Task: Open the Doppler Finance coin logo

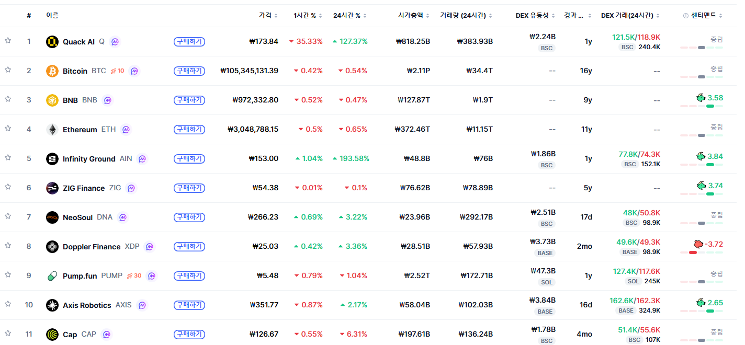Action: click(x=52, y=247)
